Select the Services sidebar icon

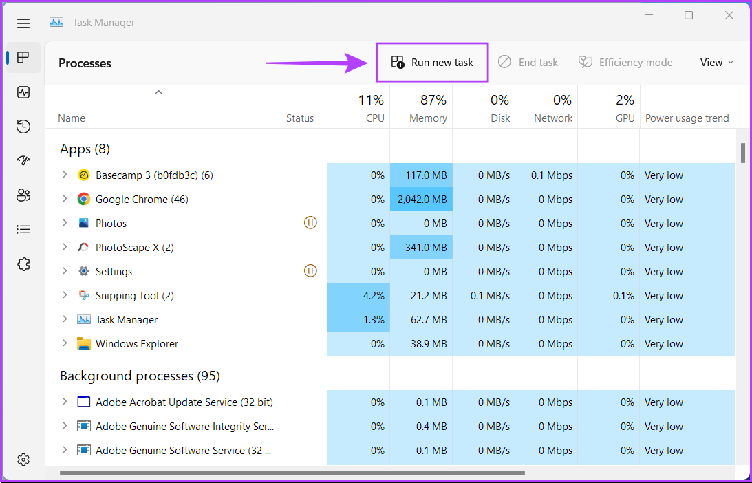[x=23, y=264]
